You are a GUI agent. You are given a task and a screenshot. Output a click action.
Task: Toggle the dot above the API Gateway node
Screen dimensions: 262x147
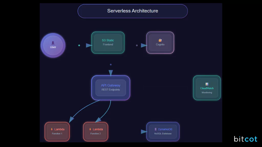click(110, 65)
